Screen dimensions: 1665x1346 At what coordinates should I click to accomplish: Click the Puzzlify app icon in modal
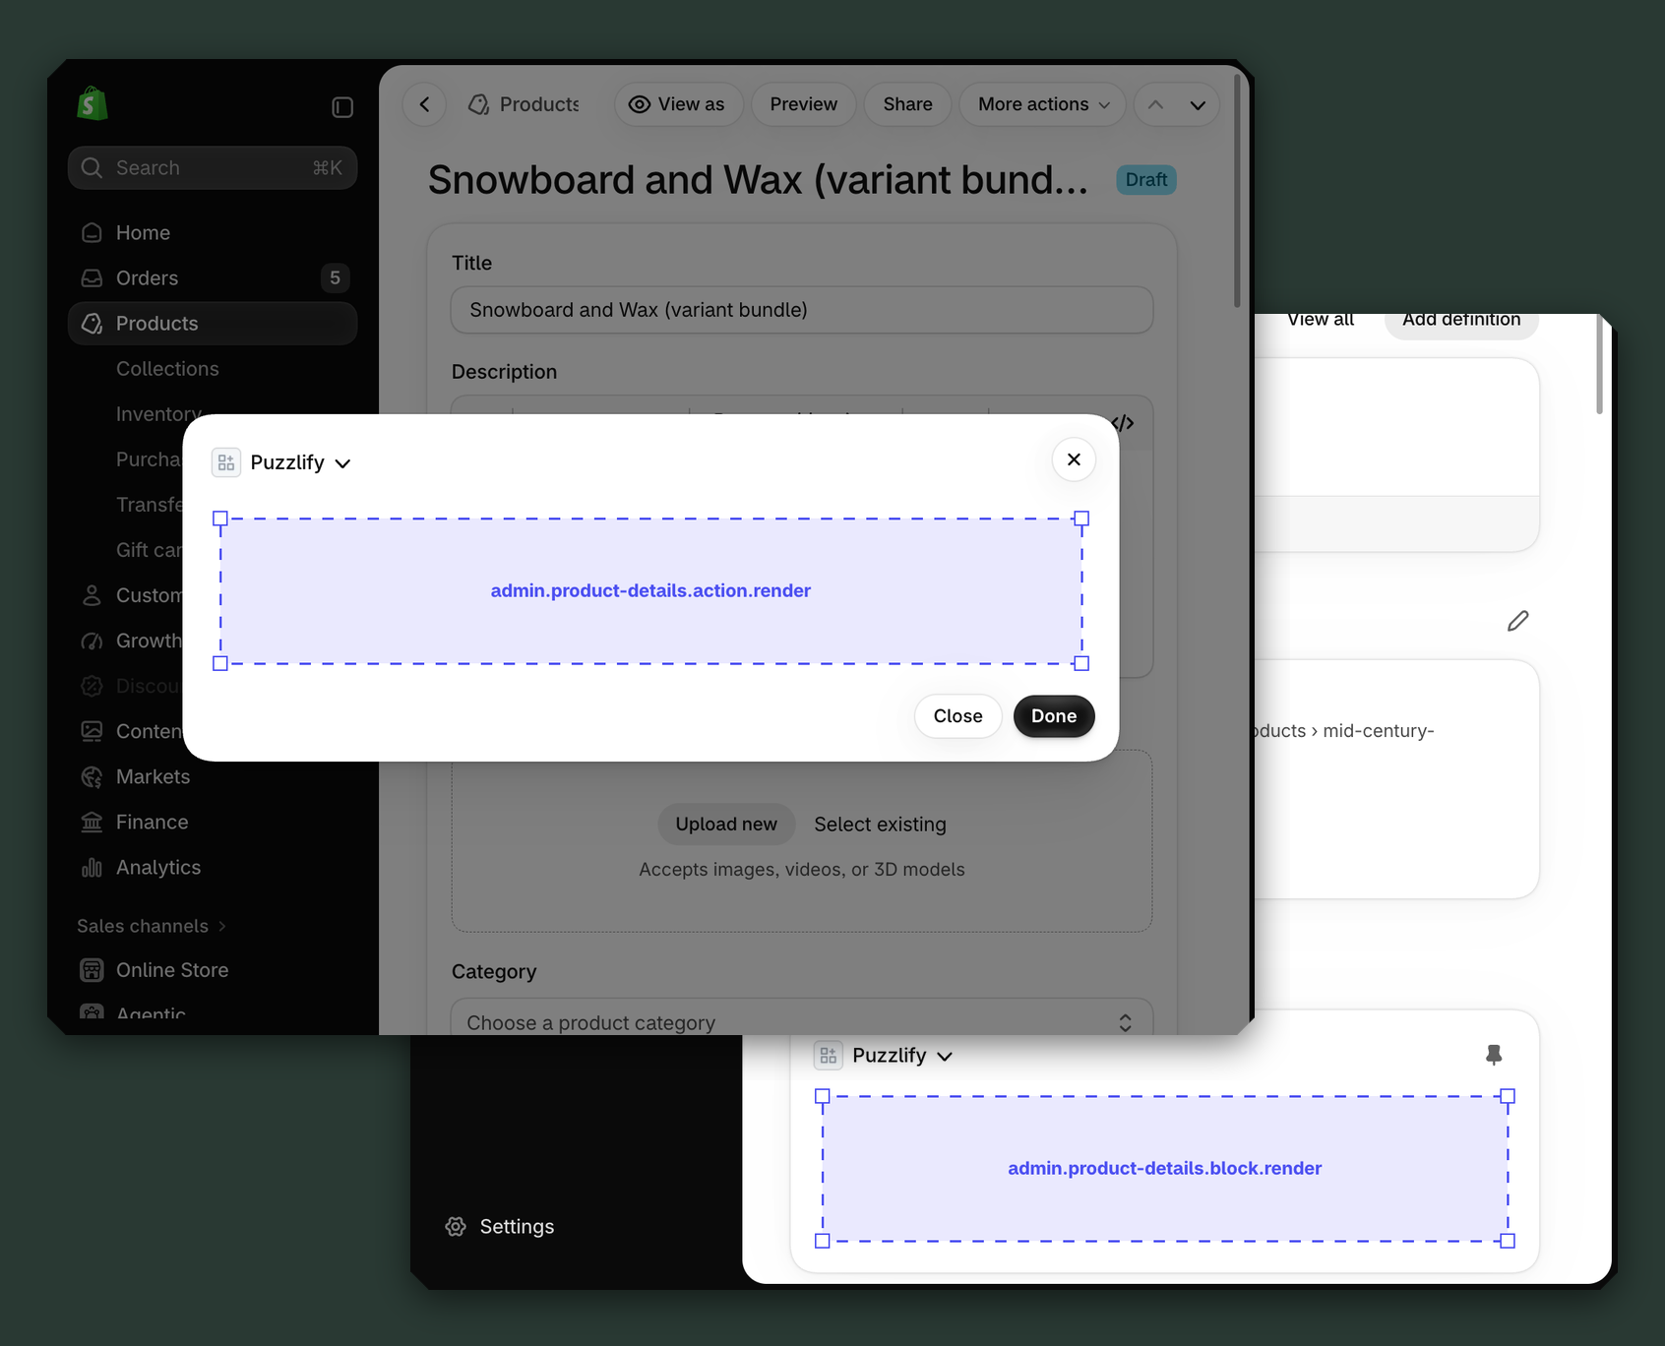click(x=226, y=462)
